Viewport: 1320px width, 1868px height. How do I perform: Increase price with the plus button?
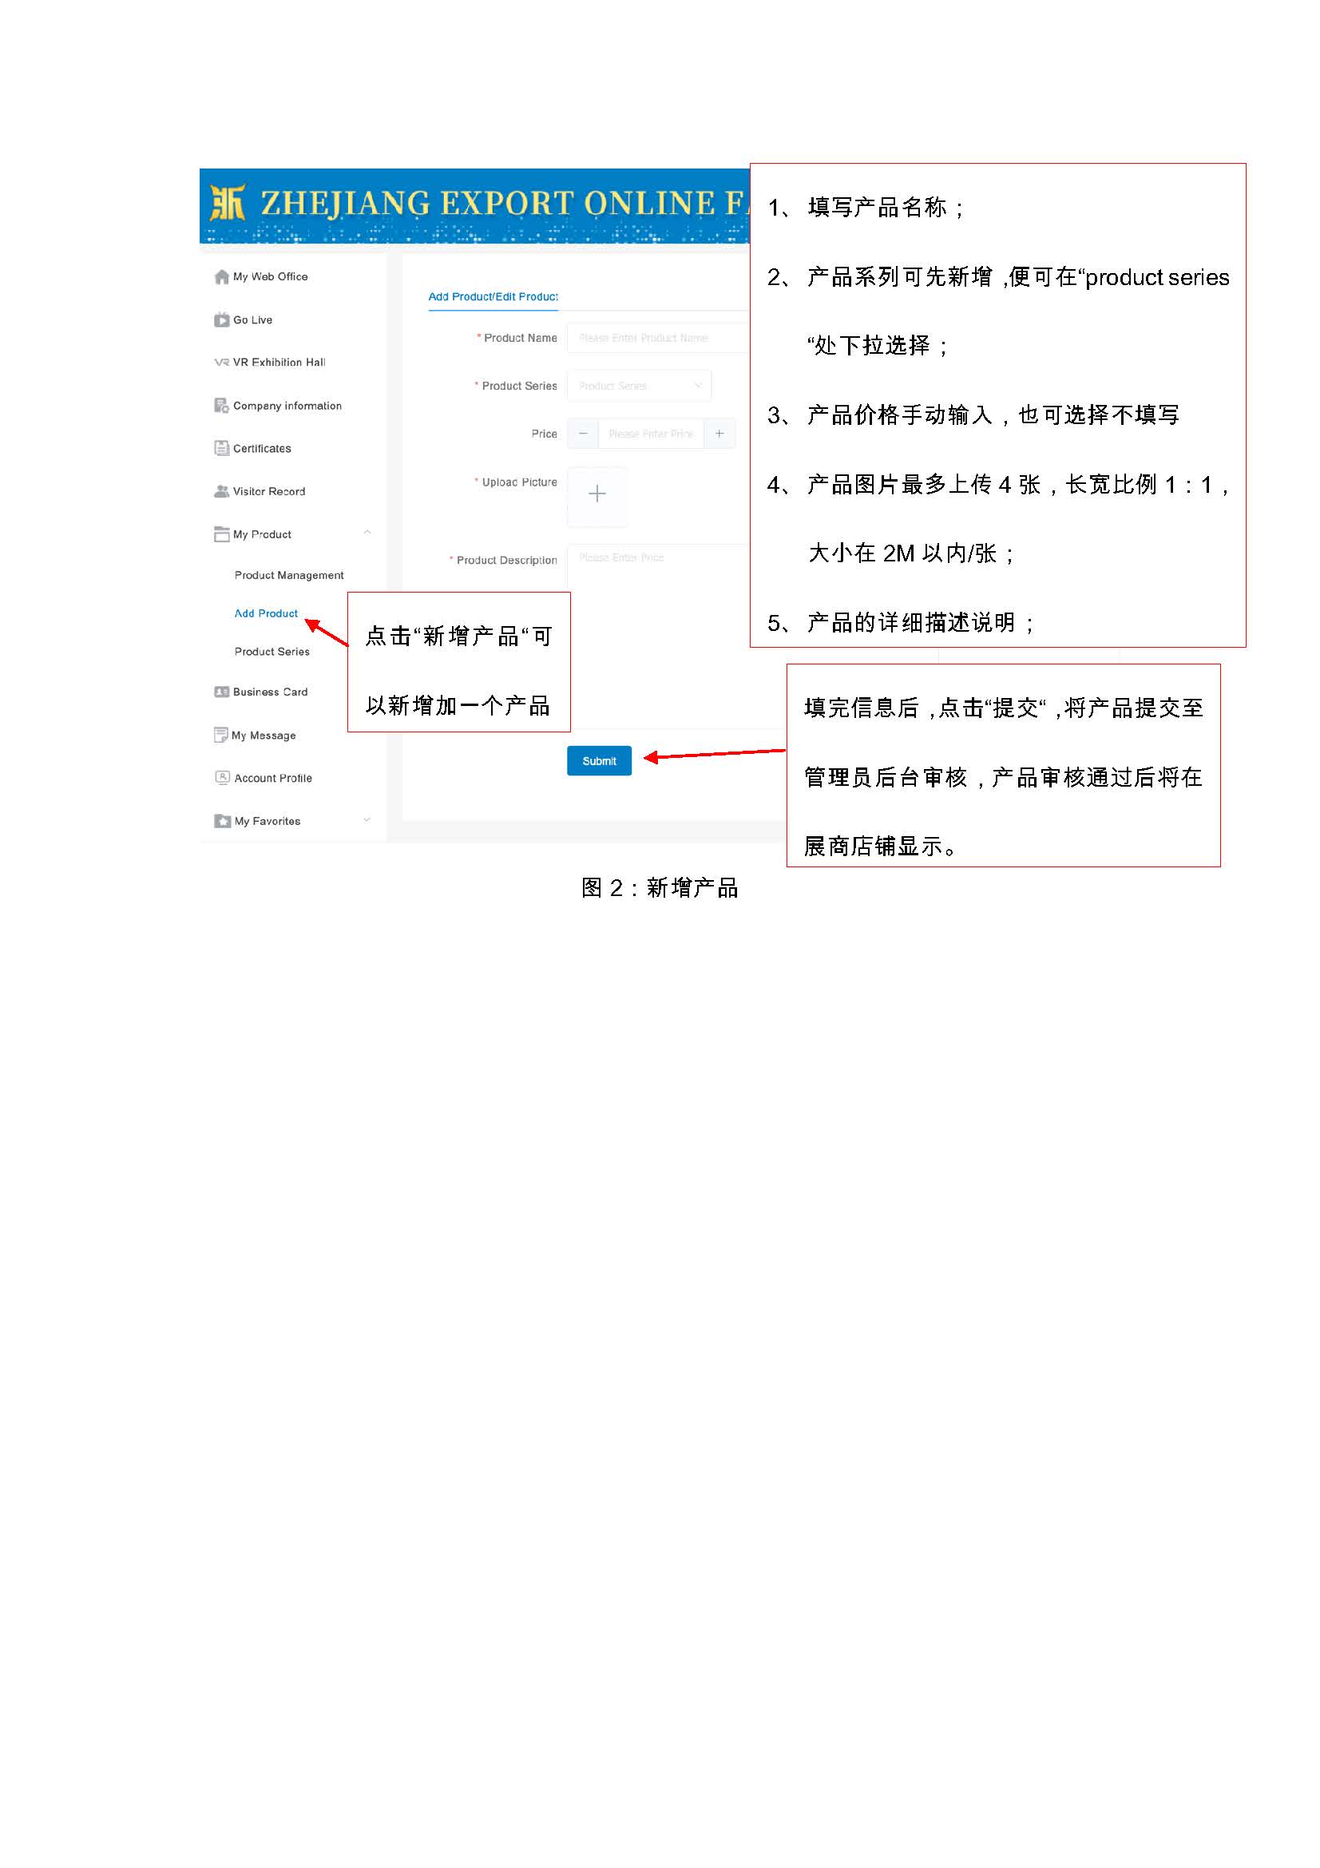[x=719, y=434]
